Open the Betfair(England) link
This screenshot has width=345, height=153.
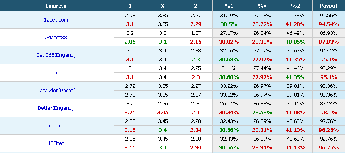[56, 108]
